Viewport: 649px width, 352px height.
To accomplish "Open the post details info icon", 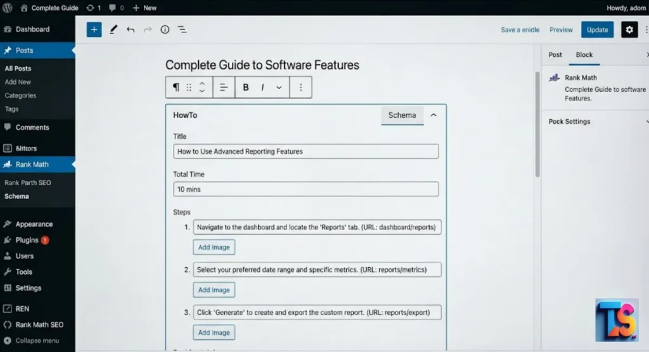I will 165,29.
